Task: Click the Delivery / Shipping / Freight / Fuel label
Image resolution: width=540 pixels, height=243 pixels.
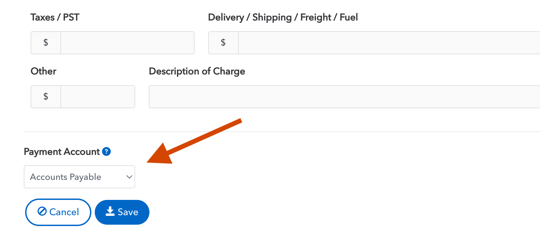Action: click(x=283, y=17)
